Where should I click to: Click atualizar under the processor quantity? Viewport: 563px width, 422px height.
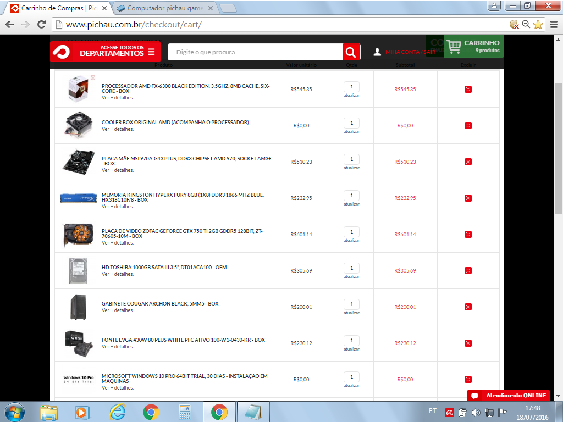(x=351, y=95)
